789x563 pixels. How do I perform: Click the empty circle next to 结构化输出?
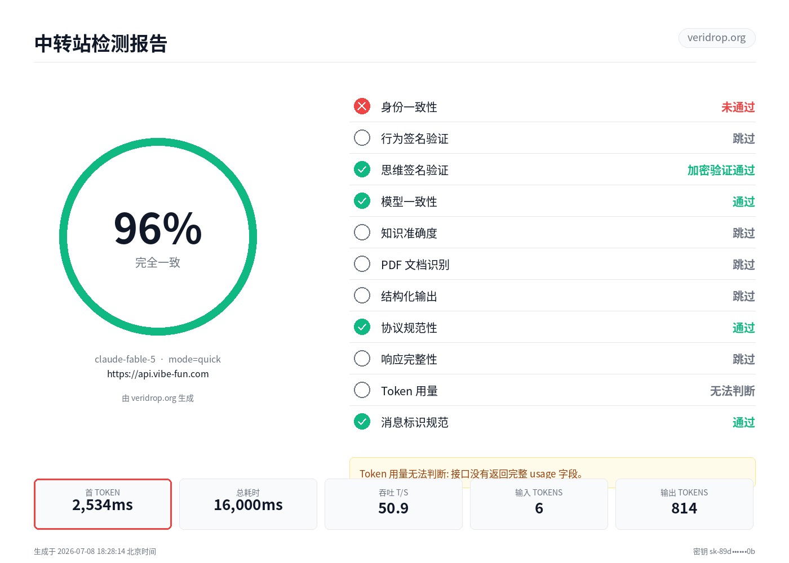tap(362, 296)
